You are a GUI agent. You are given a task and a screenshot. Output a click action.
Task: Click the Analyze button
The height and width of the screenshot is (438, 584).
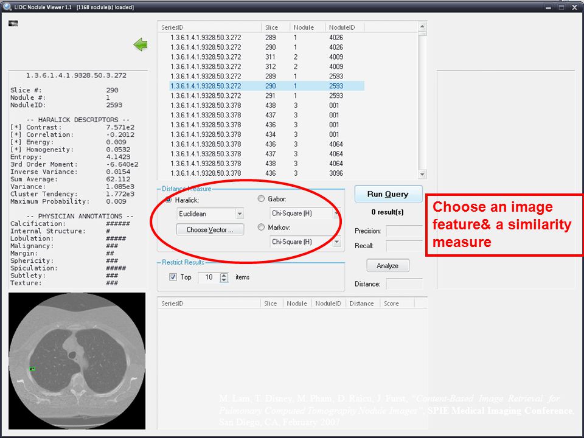click(388, 266)
